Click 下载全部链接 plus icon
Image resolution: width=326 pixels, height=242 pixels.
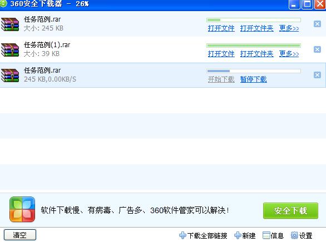(182, 235)
